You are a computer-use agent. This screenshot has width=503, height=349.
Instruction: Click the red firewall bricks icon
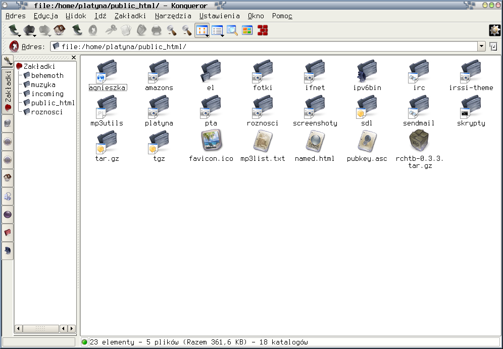click(263, 30)
